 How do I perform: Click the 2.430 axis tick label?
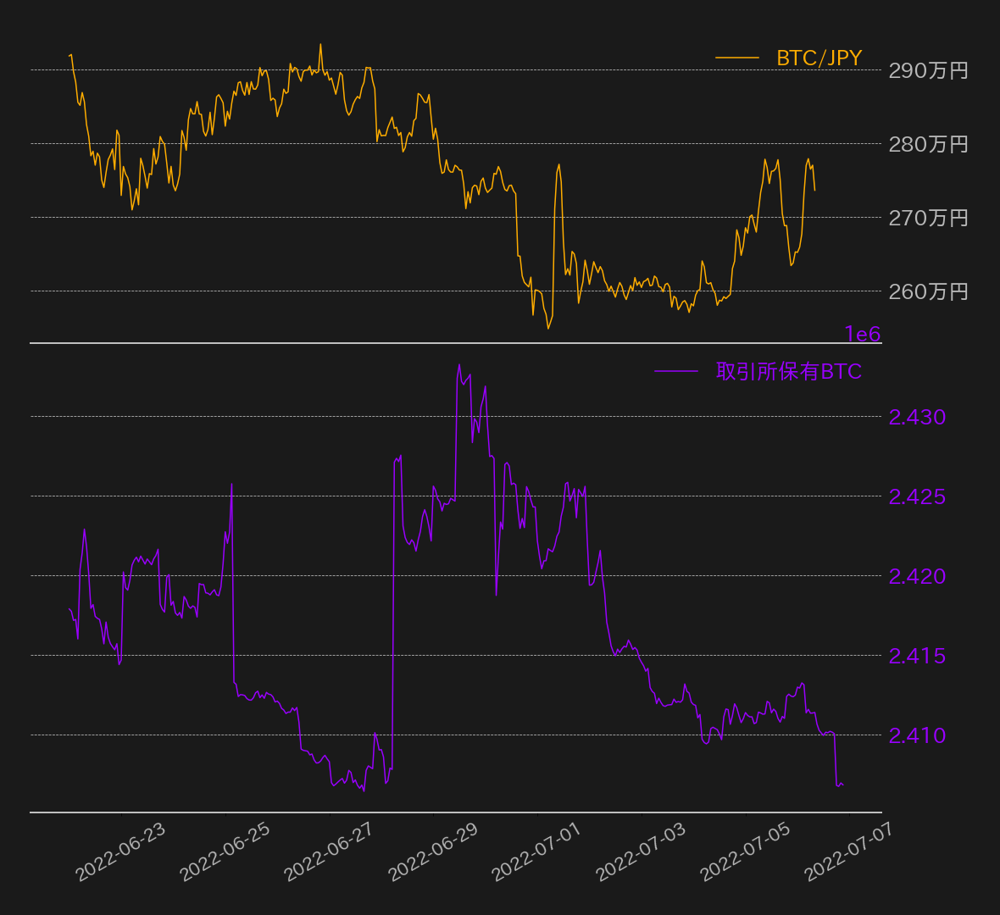coord(917,417)
